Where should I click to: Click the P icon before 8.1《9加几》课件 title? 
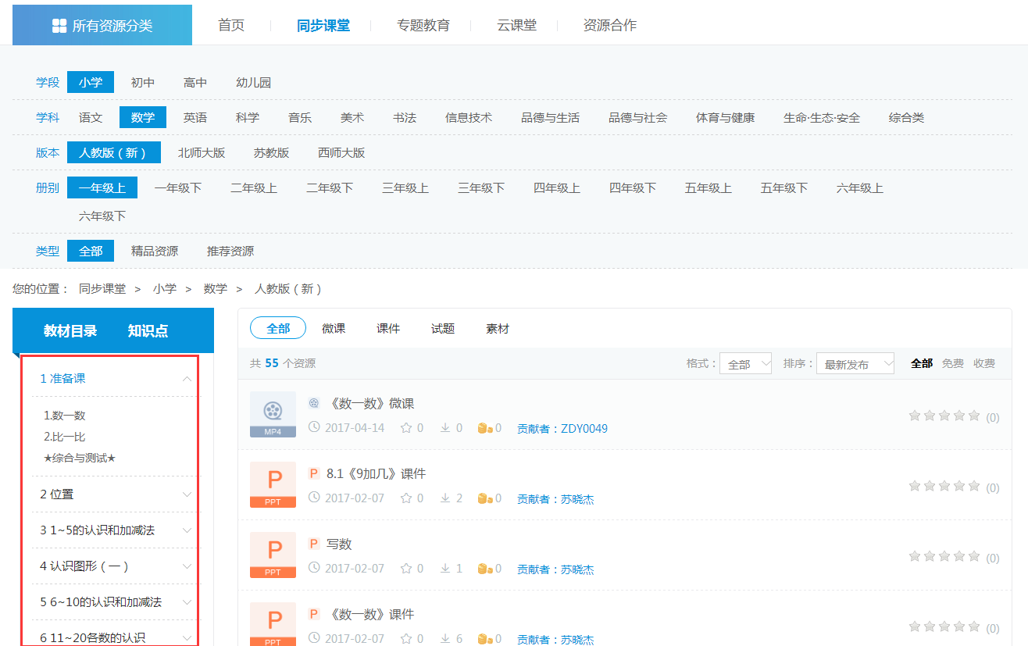(x=314, y=473)
